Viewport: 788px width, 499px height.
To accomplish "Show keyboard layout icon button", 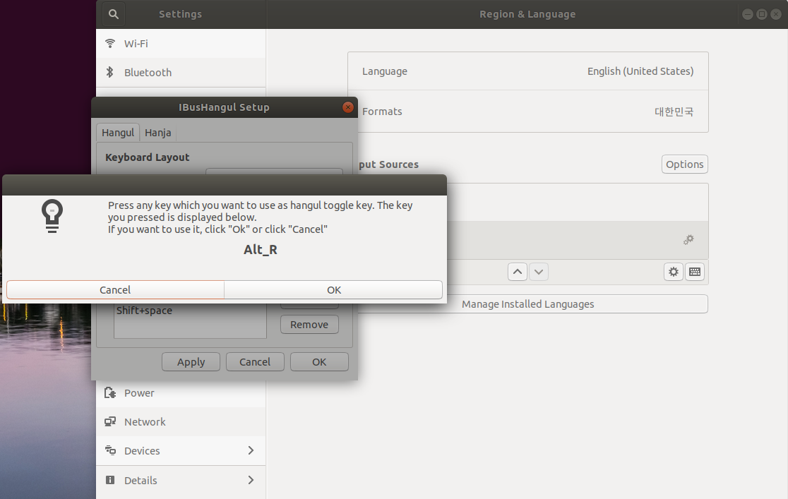I will [x=695, y=272].
